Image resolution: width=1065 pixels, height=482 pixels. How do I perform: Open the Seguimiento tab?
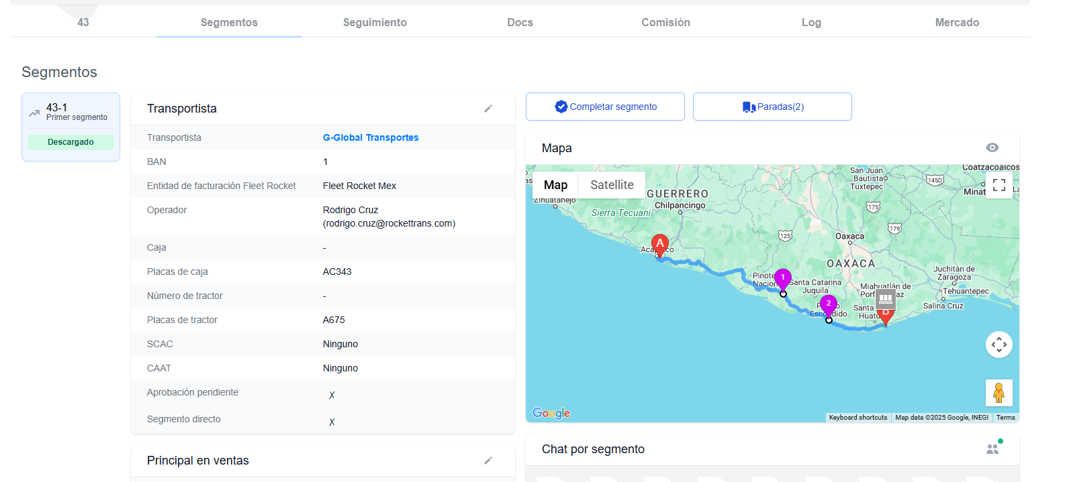375,22
